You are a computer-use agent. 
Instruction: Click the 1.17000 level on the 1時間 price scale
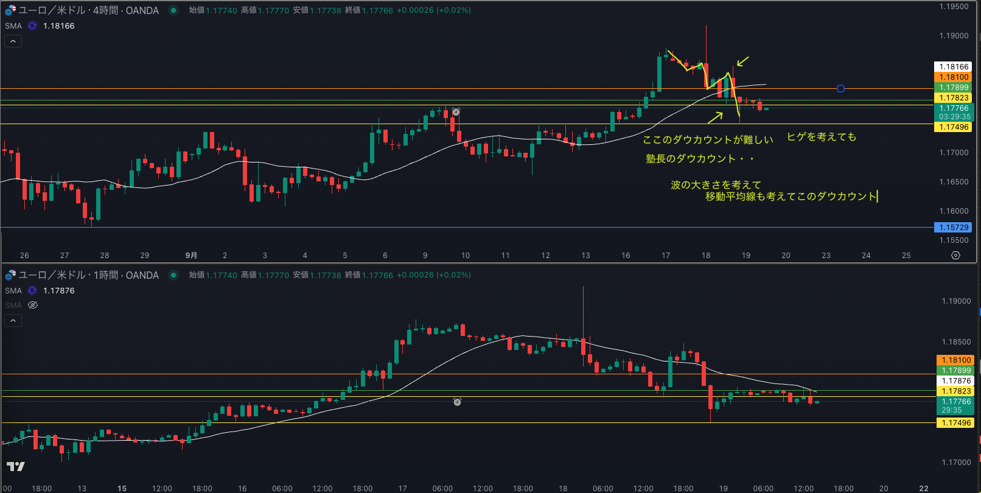pos(956,463)
